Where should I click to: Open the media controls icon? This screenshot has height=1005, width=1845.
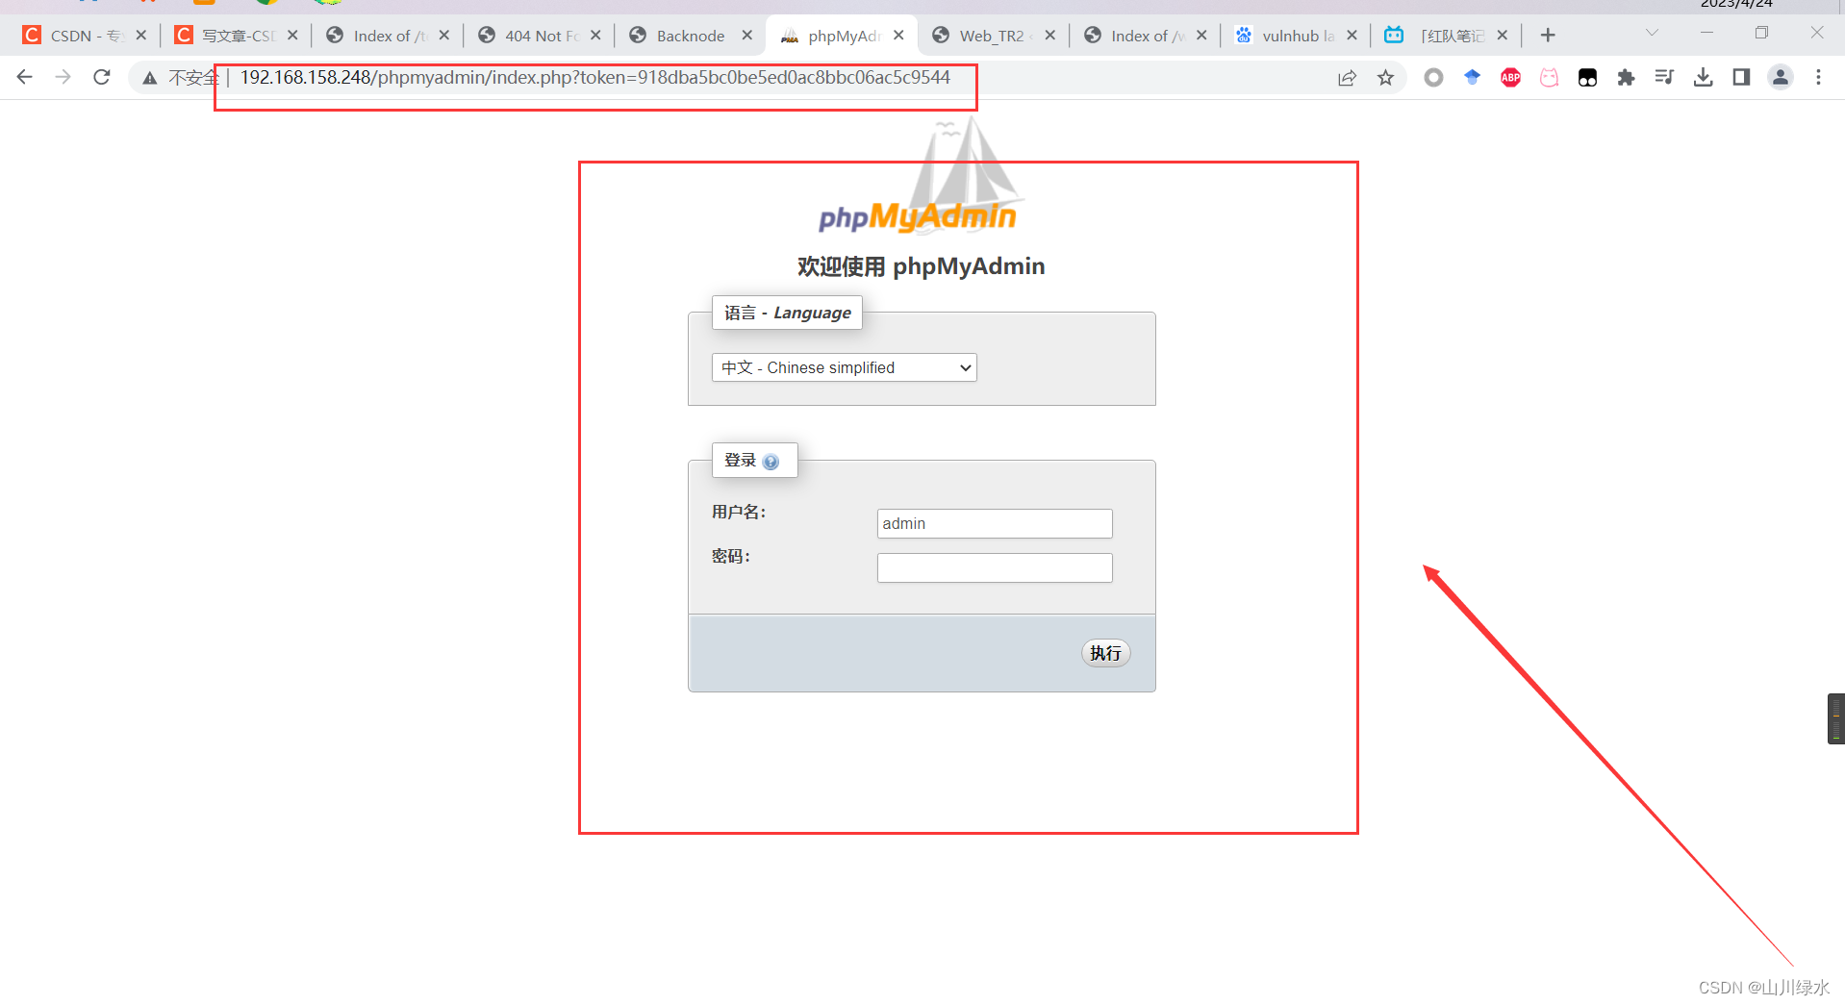(1664, 78)
